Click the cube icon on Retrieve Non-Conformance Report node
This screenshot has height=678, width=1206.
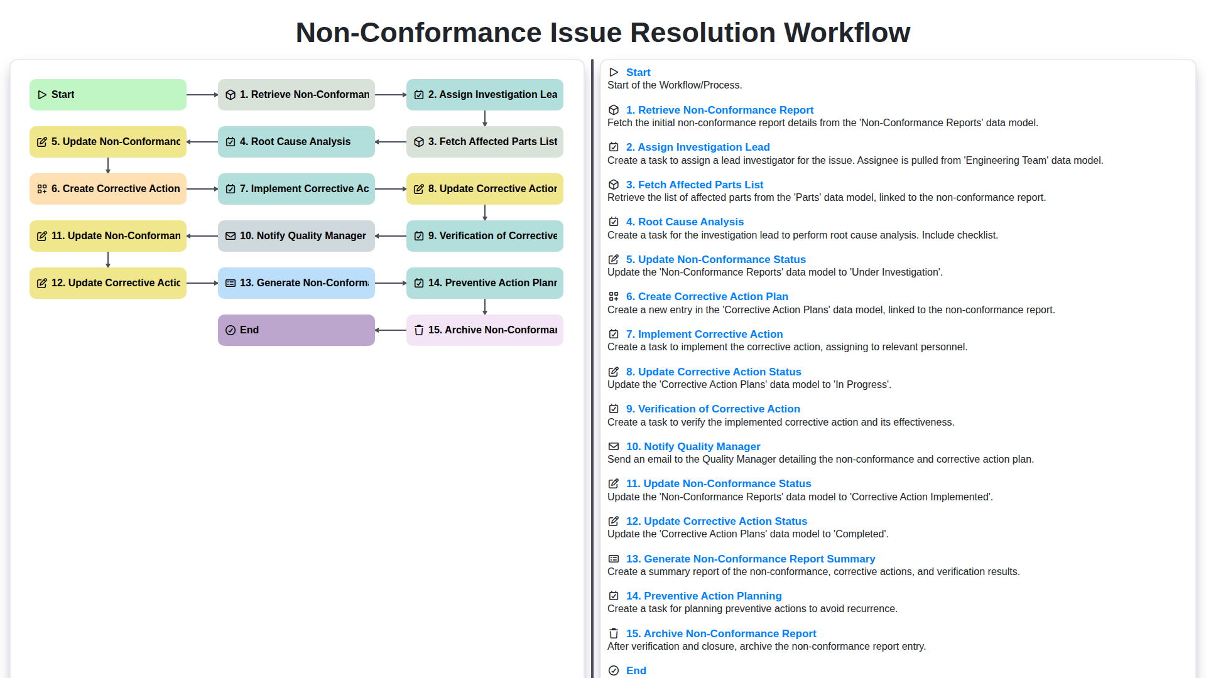(x=231, y=94)
